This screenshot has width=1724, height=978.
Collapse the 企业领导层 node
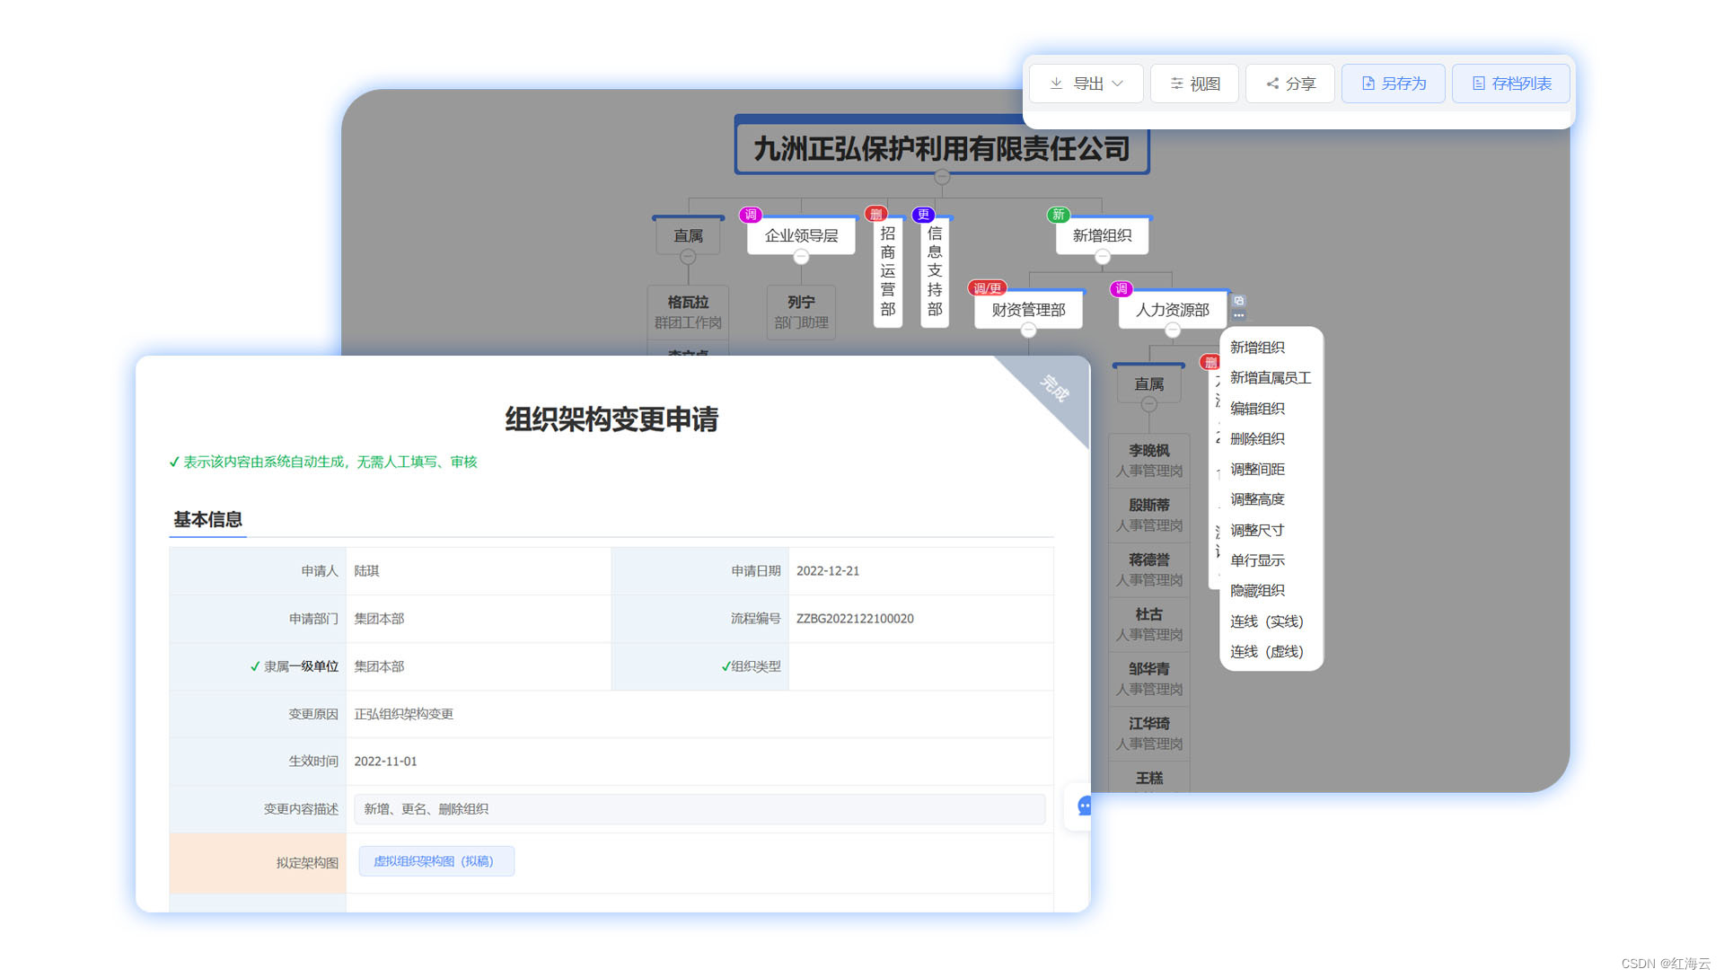tap(801, 257)
